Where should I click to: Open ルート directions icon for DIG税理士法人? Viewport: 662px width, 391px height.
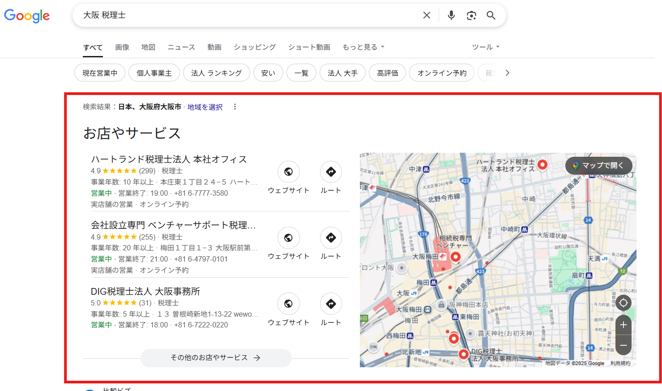[x=331, y=304]
